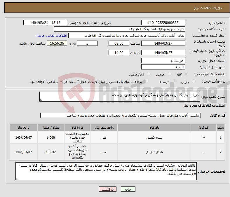The height and width of the screenshot is (197, 230).
Task: Click the item name شگل تناژ دار
Action: 154,152
